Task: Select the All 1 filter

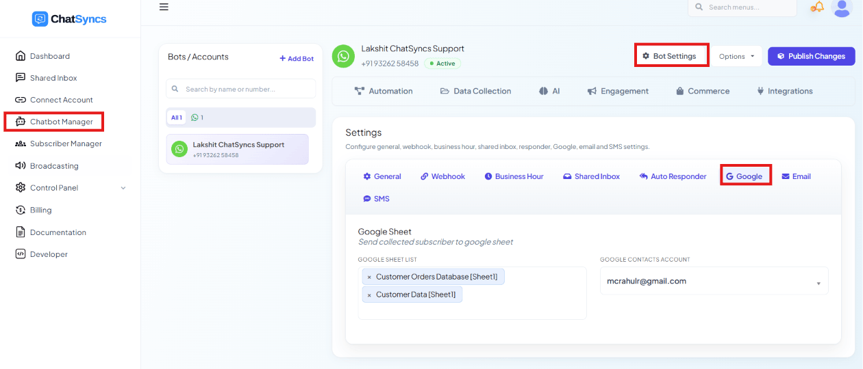Action: click(177, 118)
